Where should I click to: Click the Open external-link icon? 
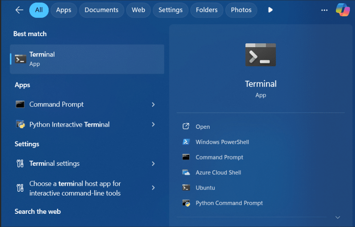coord(186,126)
